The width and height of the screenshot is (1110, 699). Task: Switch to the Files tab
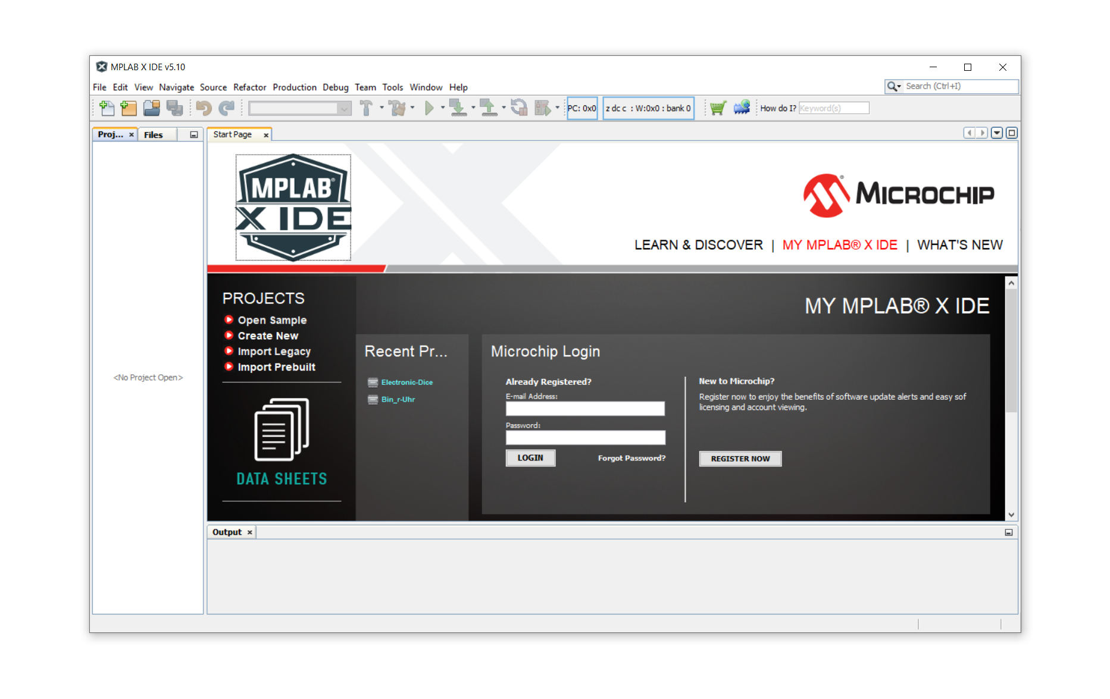pyautogui.click(x=154, y=135)
